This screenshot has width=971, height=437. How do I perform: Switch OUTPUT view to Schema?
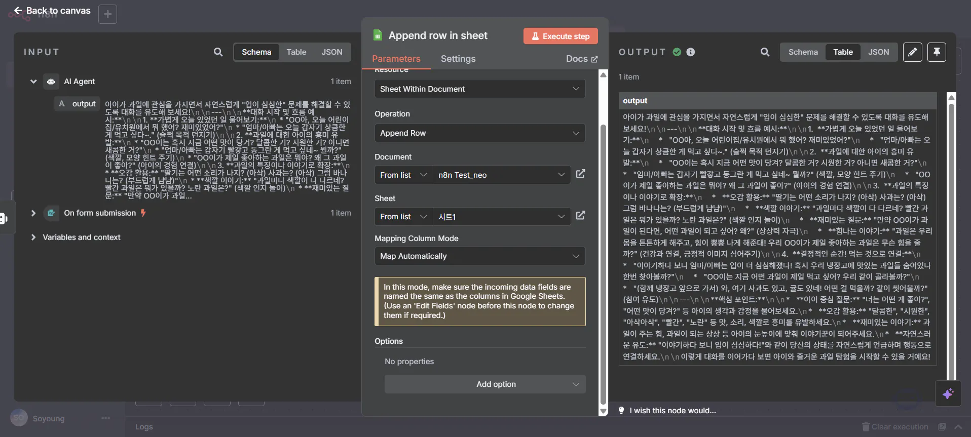click(803, 52)
